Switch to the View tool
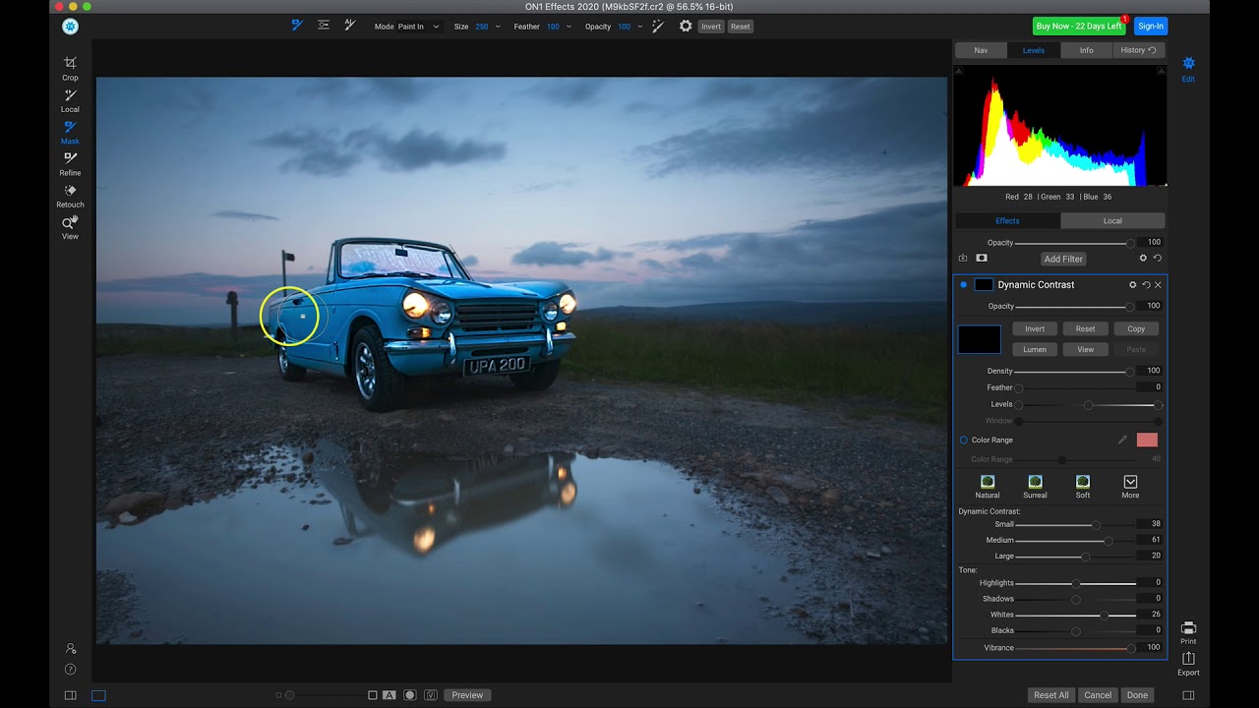Image resolution: width=1259 pixels, height=708 pixels. 70,226
